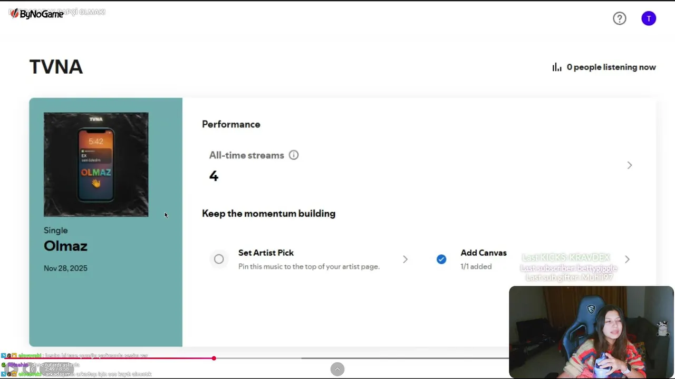Open the Olmaz album cover artwork
The width and height of the screenshot is (675, 379).
pos(96,165)
